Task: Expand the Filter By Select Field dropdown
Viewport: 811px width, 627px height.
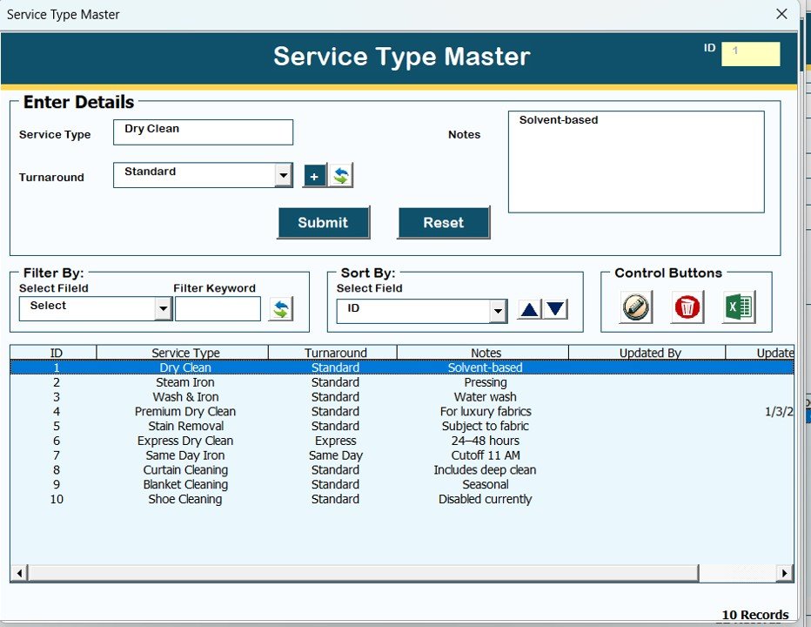Action: coord(163,309)
